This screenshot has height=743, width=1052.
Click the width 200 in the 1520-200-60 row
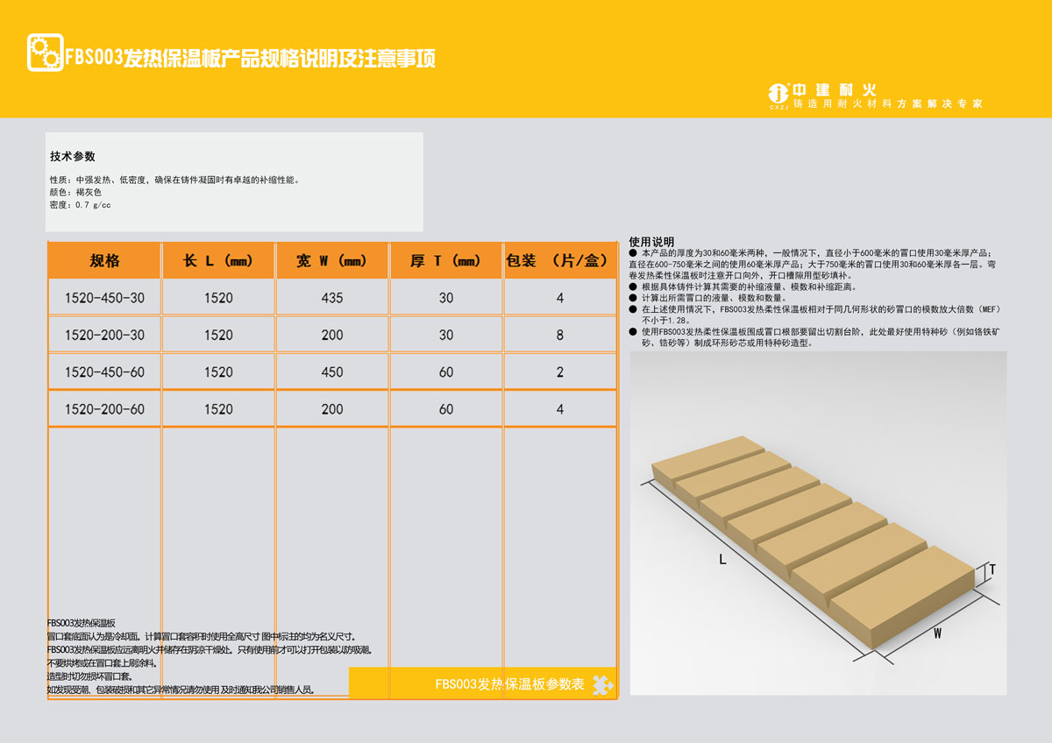pos(332,409)
